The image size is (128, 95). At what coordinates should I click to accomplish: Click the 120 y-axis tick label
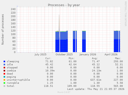13,30
